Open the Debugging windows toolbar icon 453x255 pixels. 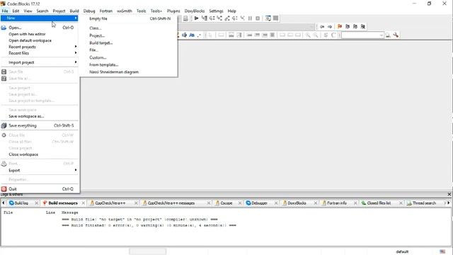268,18
